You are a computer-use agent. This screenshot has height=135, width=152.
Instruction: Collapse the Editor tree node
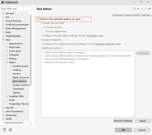7,62
